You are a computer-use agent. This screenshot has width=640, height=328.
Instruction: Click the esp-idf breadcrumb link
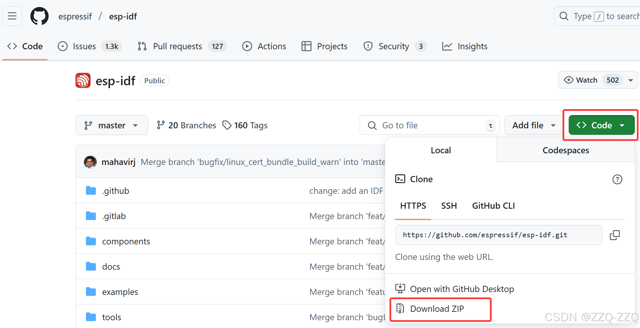(123, 16)
